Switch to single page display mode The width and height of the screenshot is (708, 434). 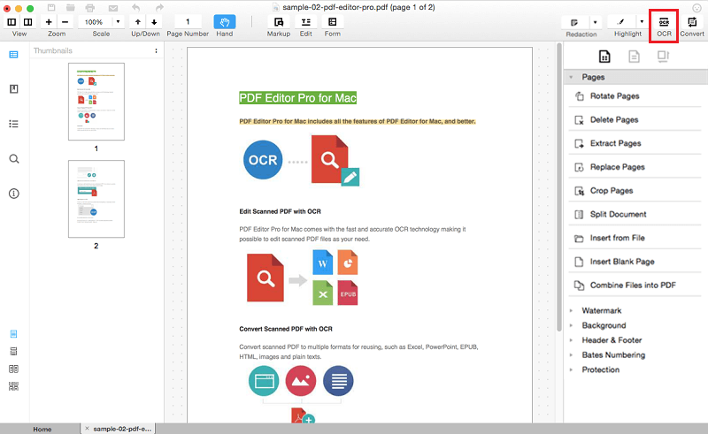(13, 334)
